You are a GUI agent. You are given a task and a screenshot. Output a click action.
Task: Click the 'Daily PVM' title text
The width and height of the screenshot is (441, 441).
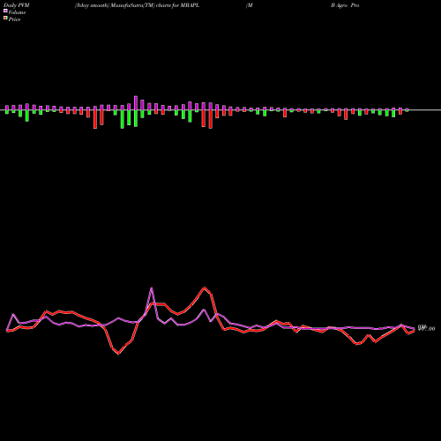17,5
